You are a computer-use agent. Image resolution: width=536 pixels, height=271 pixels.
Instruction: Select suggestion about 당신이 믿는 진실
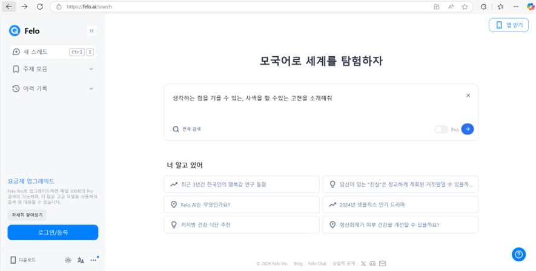[400, 184]
